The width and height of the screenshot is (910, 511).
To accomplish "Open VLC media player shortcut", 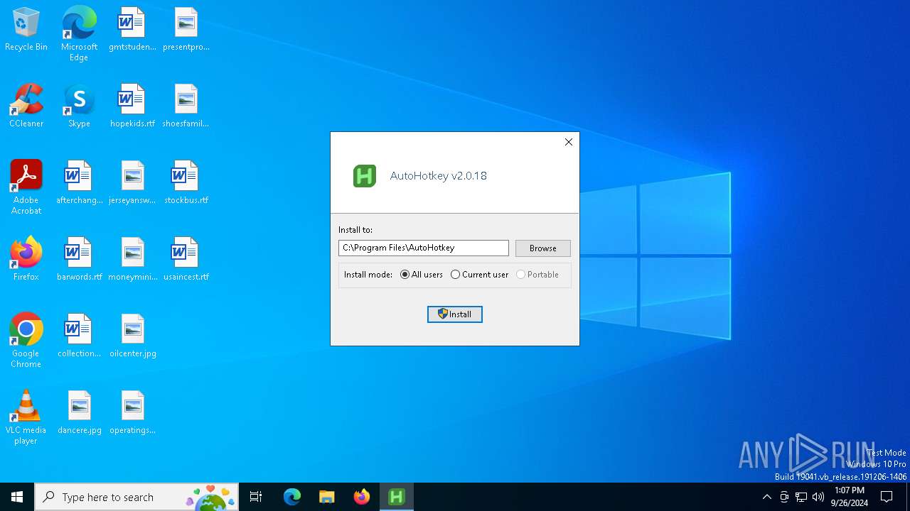I will pyautogui.click(x=26, y=417).
